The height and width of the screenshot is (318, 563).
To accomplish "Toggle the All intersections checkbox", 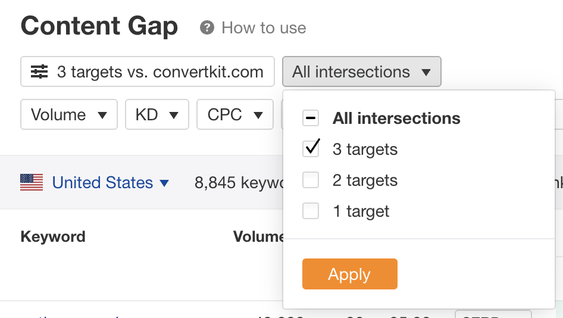I will pos(311,118).
